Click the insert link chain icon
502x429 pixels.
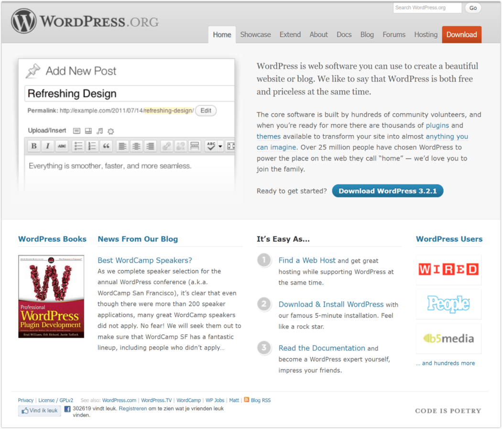coord(166,146)
